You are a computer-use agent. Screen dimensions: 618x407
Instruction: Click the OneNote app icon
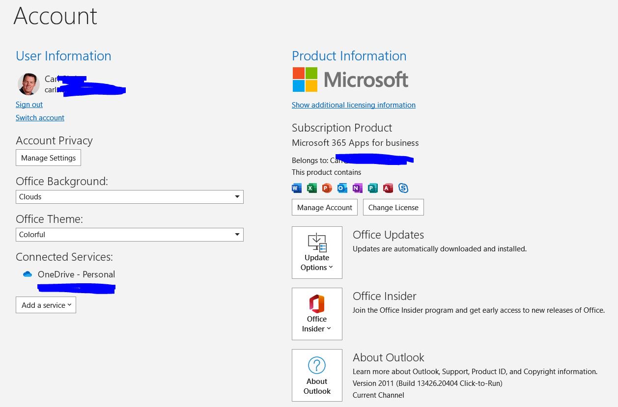pos(358,188)
